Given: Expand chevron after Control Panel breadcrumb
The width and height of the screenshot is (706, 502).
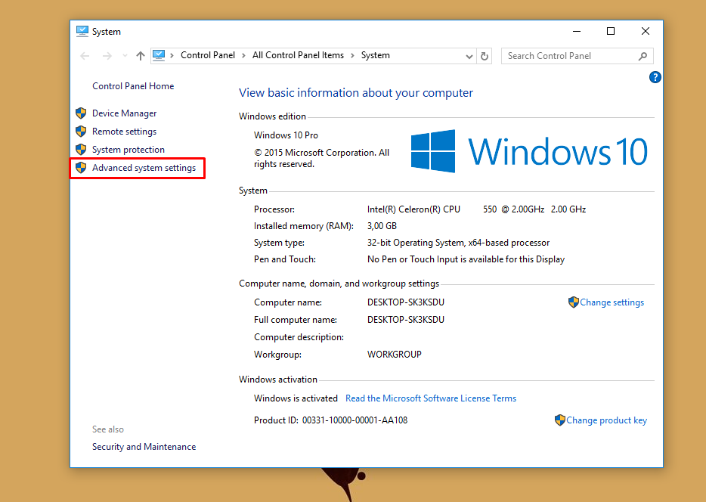Looking at the screenshot, I should coord(243,55).
